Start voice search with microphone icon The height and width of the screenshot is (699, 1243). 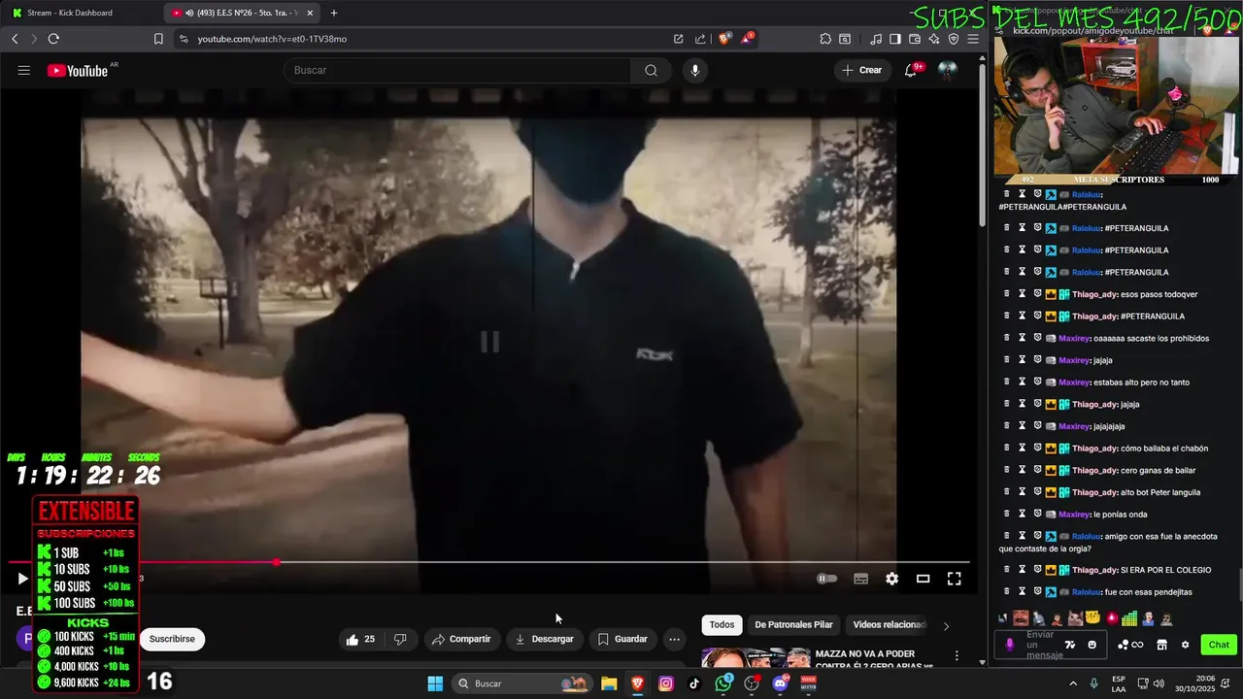pyautogui.click(x=694, y=70)
